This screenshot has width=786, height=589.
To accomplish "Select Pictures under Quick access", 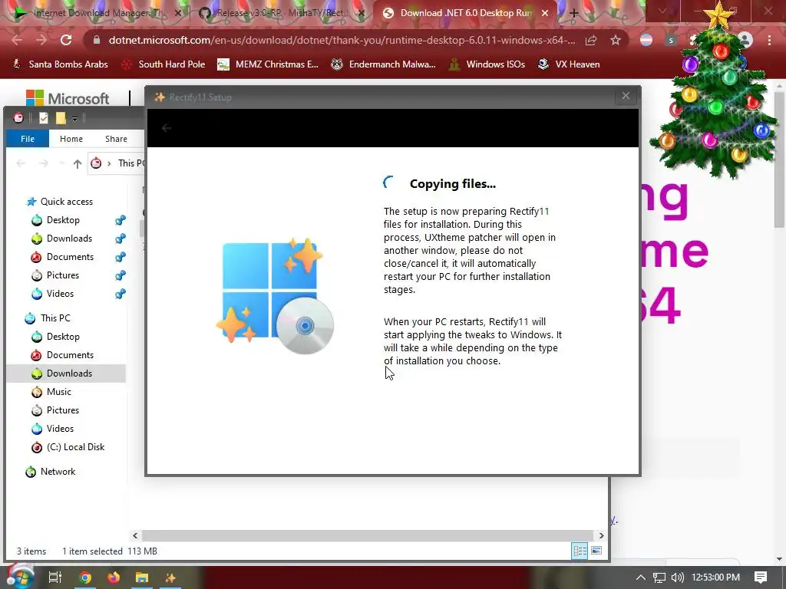I will [x=63, y=275].
